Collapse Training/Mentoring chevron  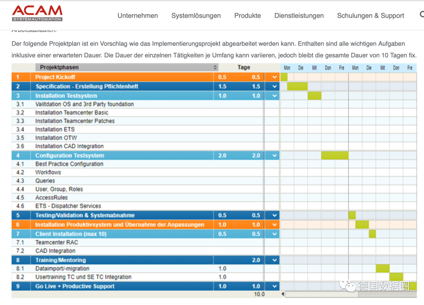click(x=274, y=260)
